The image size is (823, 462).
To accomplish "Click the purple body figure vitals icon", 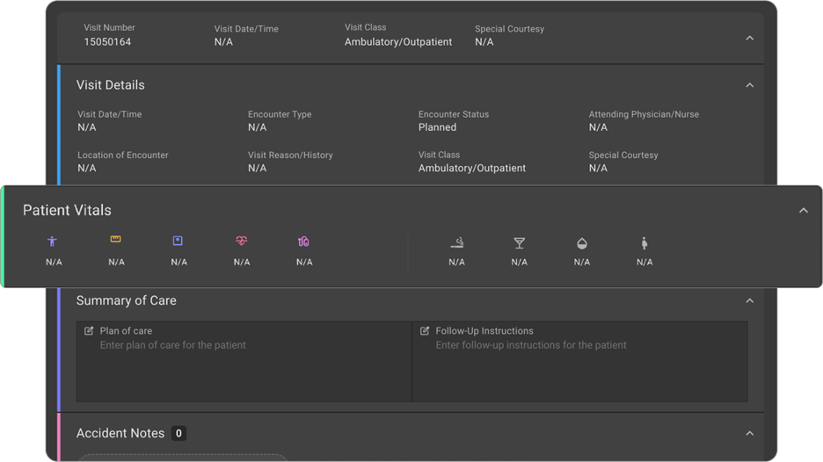I will point(52,242).
